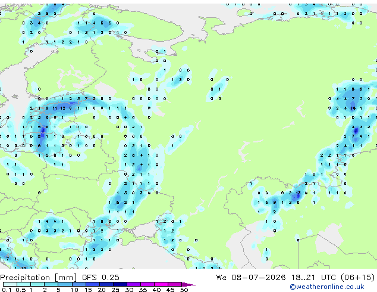Click the date "08-07-2026"
The height and width of the screenshot is (292, 377).
point(259,277)
